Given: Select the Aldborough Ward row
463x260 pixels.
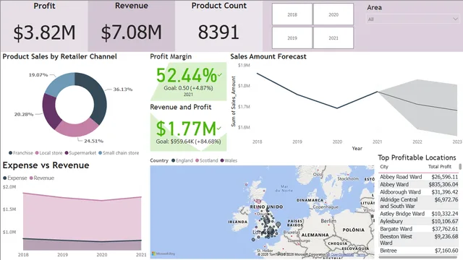Looking at the screenshot, I should 419,192.
